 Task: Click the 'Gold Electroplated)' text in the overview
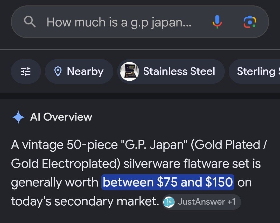click(65, 164)
